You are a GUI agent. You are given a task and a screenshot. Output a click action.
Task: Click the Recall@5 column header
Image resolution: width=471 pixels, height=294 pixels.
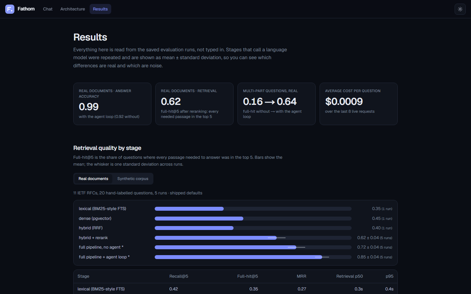179,276
